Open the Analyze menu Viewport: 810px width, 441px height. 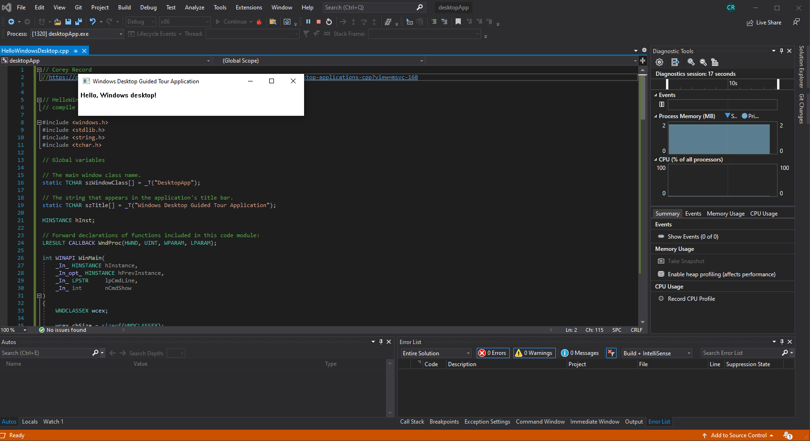coord(194,8)
